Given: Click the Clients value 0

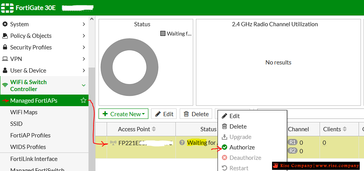Looking at the screenshot, I should coord(324,143).
